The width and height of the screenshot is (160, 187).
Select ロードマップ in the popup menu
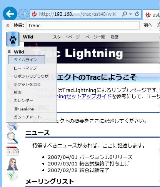coord(25,68)
